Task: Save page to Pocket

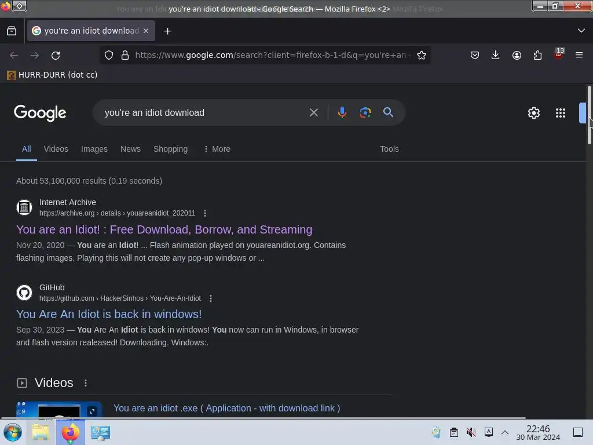Action: pyautogui.click(x=475, y=55)
